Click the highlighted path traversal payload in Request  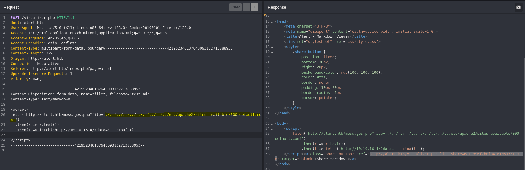point(183,115)
